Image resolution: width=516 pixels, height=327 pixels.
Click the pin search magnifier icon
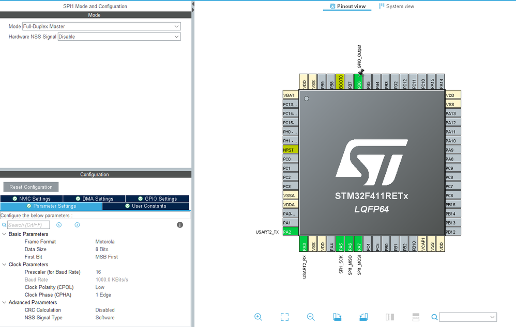click(435, 317)
